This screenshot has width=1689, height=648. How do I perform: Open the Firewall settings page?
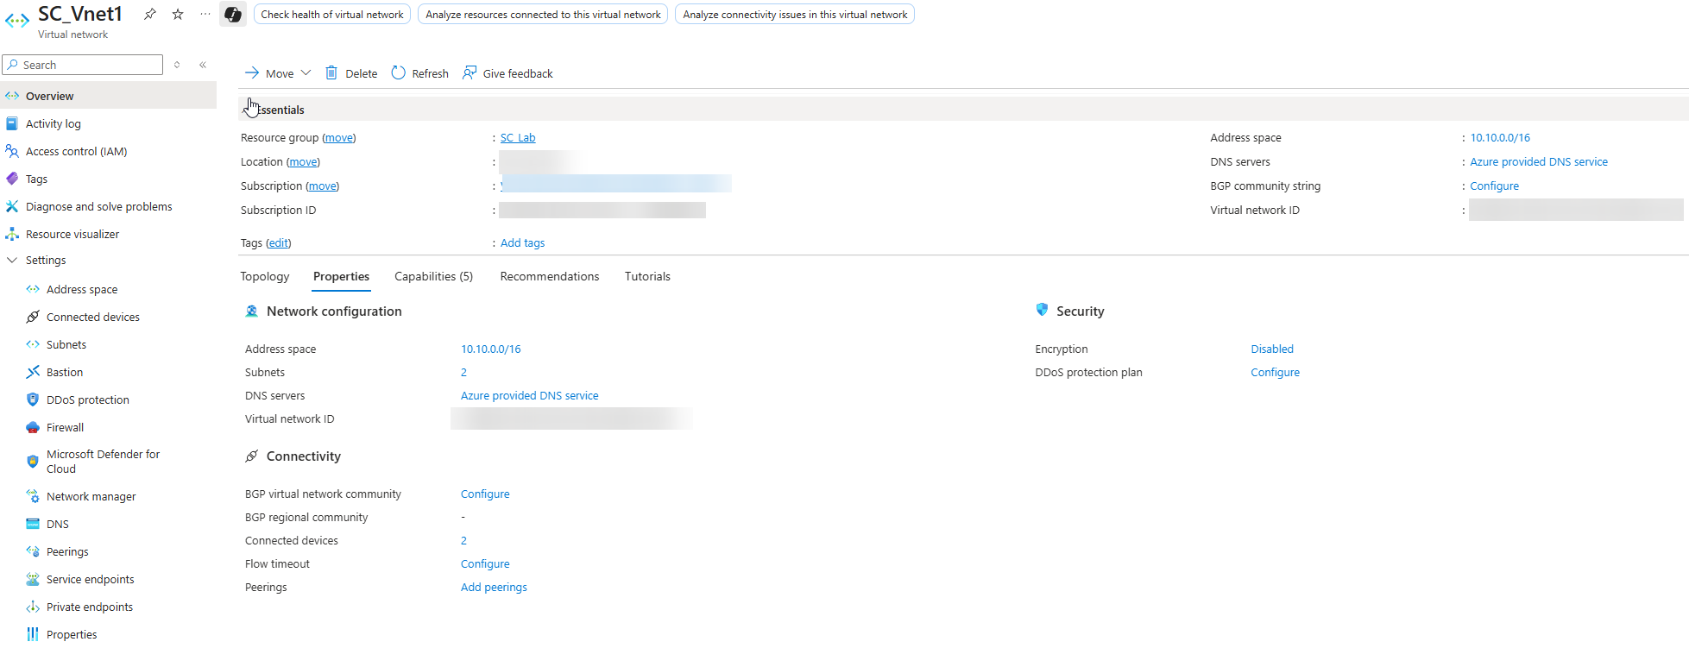[65, 427]
